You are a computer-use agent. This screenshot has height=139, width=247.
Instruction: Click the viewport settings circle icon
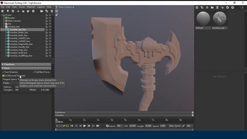(x=57, y=11)
